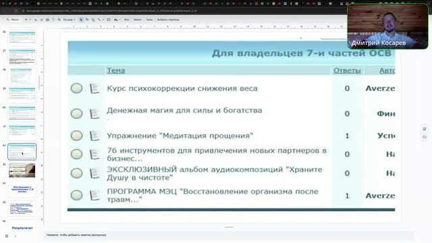Select slide 36 thumbnail
This screenshot has height=243, width=432.
point(22,37)
